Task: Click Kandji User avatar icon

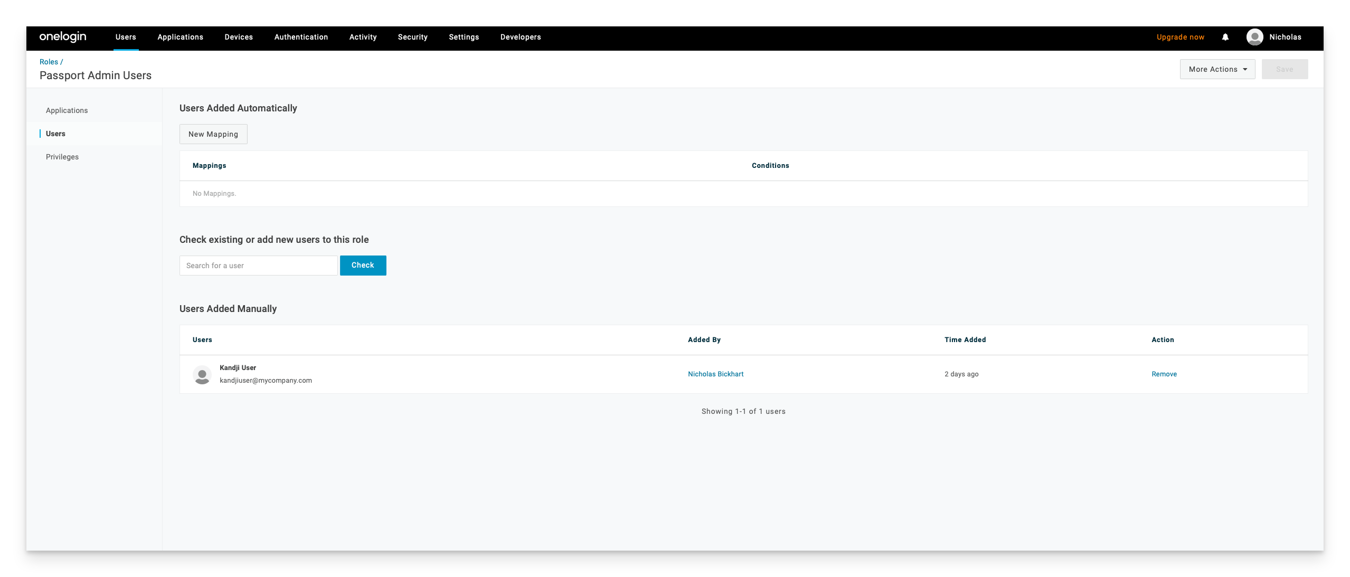Action: [202, 374]
